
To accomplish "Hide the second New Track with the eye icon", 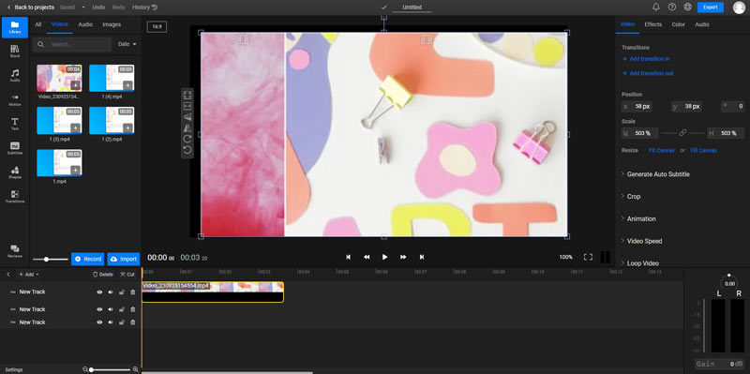I will point(99,309).
